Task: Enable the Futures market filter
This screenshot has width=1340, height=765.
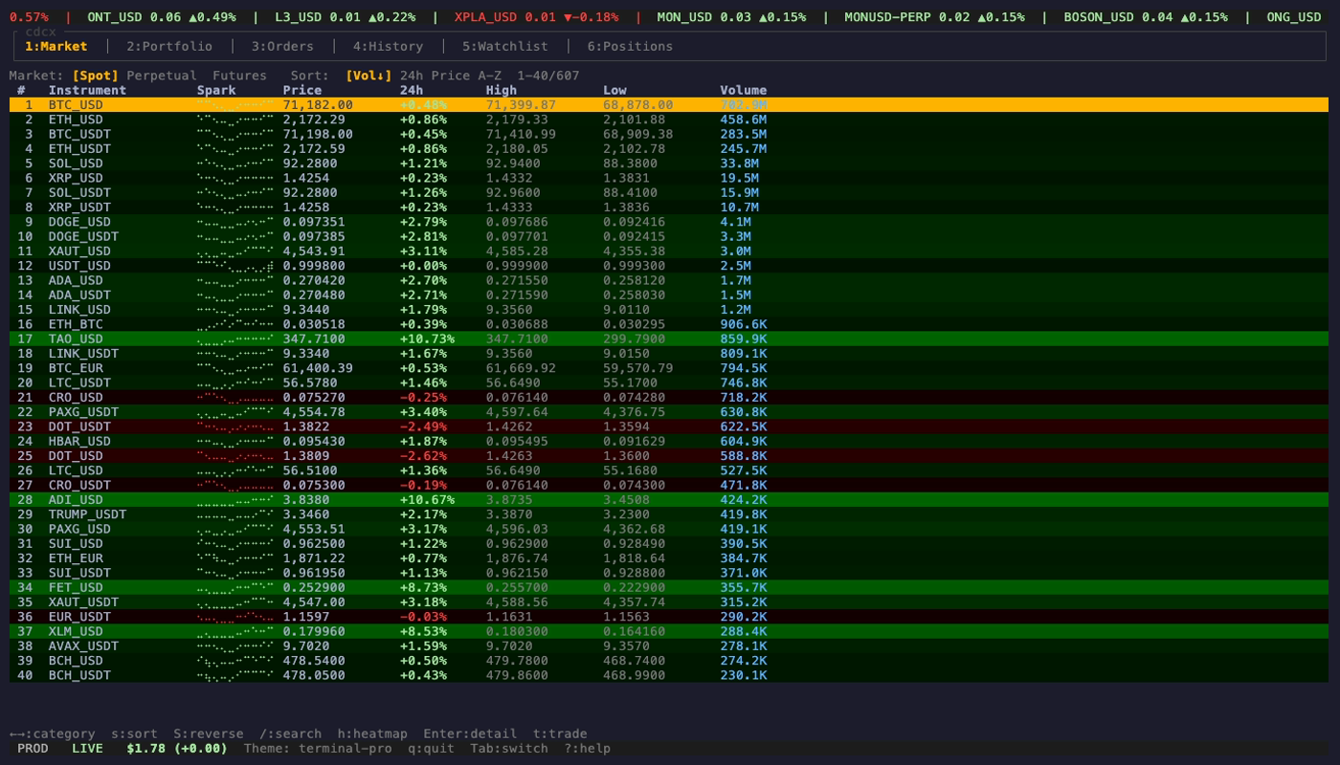Action: (240, 75)
